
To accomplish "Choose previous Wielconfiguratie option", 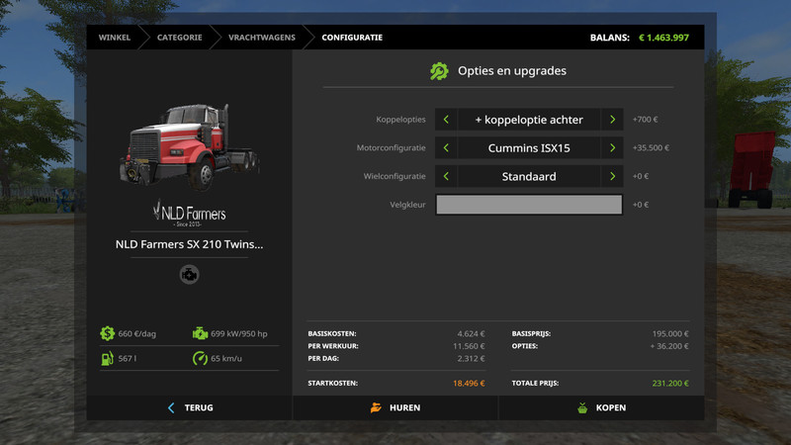I will click(446, 177).
